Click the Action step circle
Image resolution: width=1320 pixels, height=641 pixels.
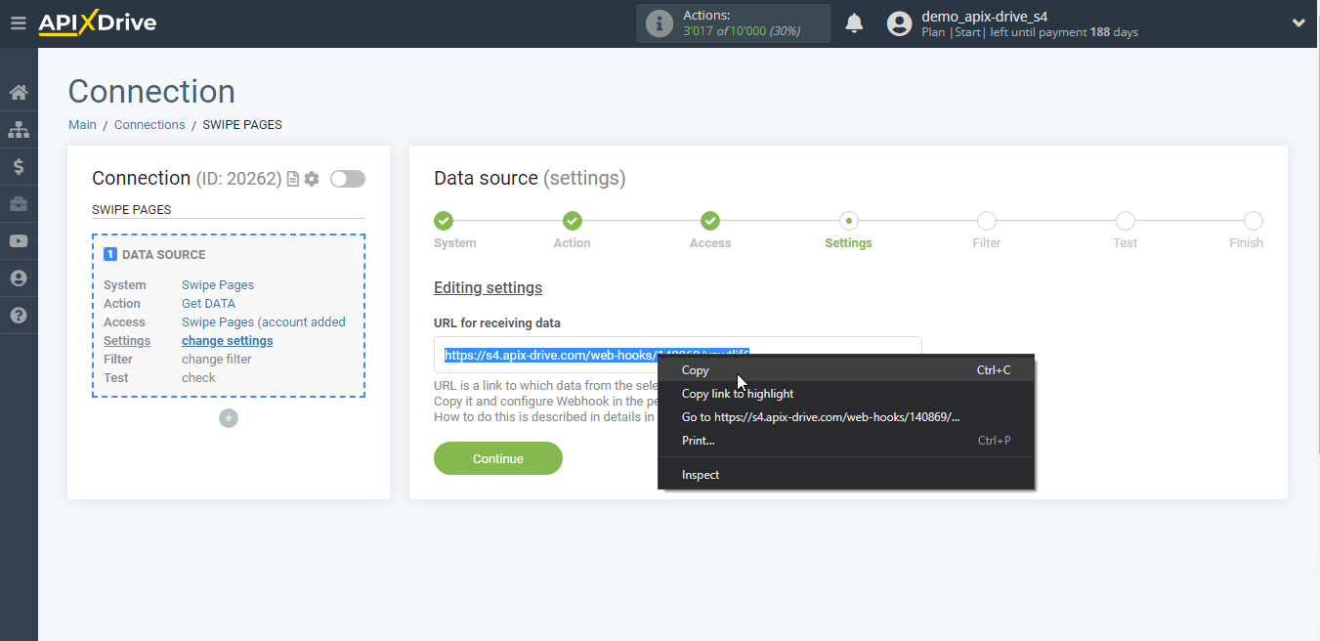click(573, 222)
